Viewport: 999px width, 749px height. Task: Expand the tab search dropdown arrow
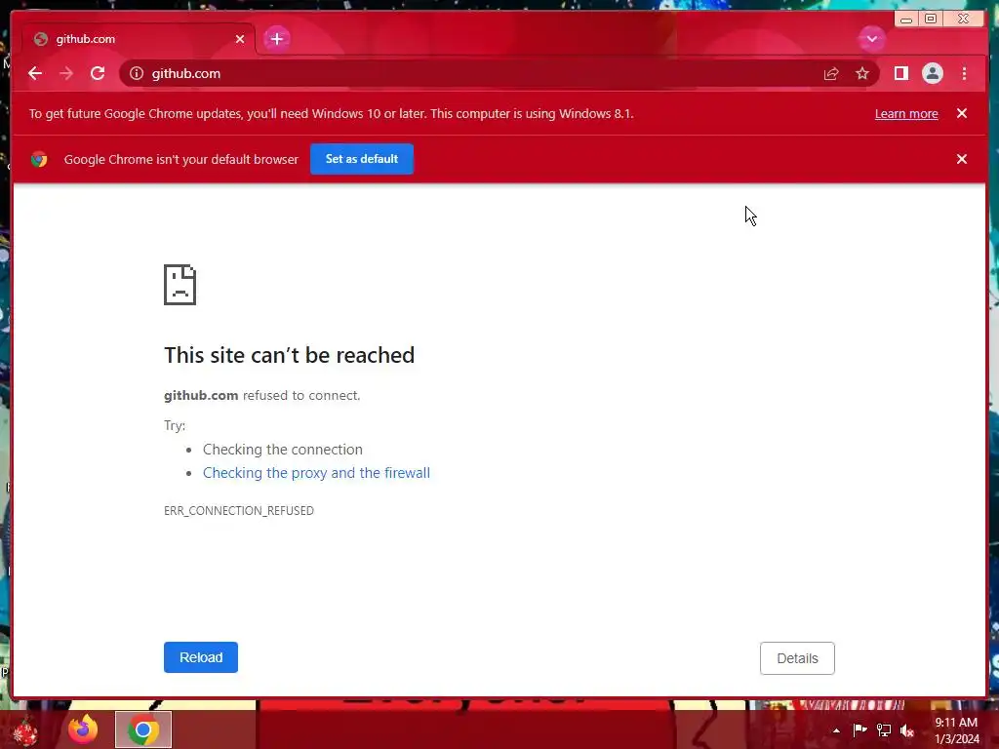[x=871, y=39]
